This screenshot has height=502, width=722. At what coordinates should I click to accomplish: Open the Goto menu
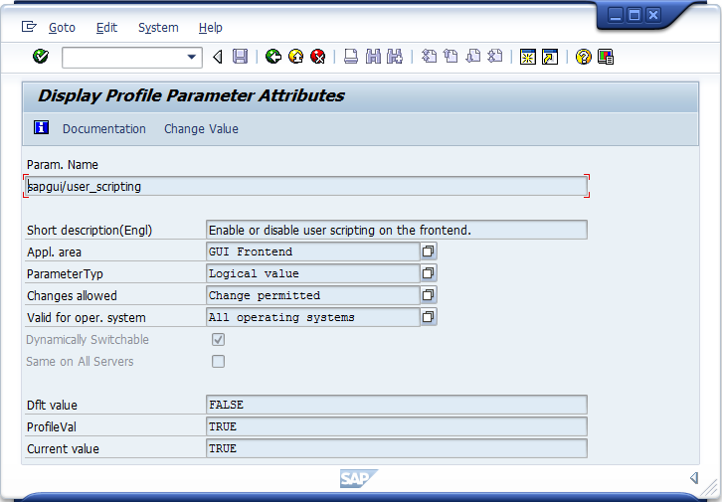coord(62,28)
